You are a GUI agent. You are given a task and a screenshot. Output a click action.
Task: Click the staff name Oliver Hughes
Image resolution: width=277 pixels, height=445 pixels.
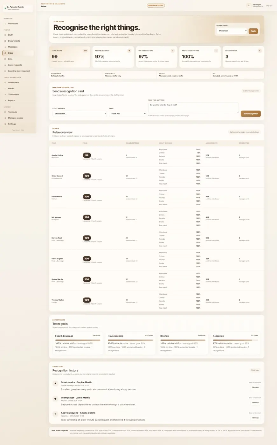[57, 259]
